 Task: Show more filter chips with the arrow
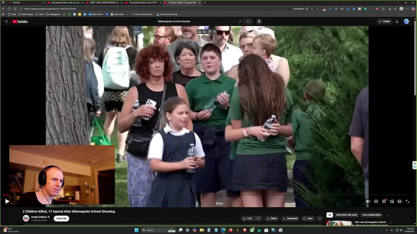pyautogui.click(x=388, y=215)
